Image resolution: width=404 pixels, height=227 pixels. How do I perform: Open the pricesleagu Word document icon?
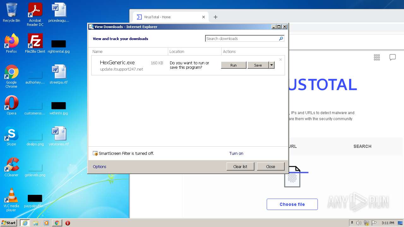coord(59,13)
